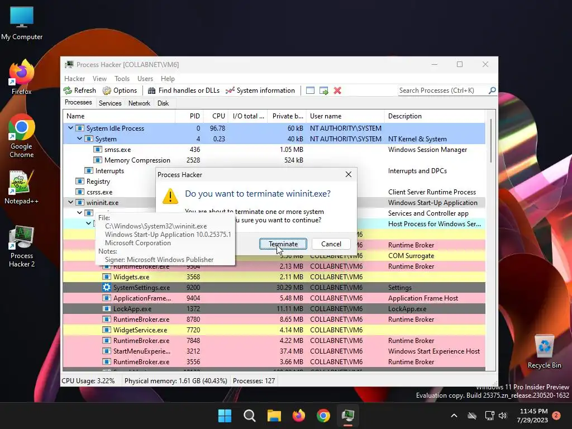
Task: Click the Processes: 127 status entry
Action: tap(254, 381)
